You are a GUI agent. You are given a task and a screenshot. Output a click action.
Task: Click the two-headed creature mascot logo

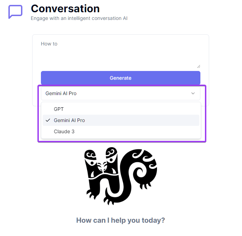pyautogui.click(x=121, y=176)
